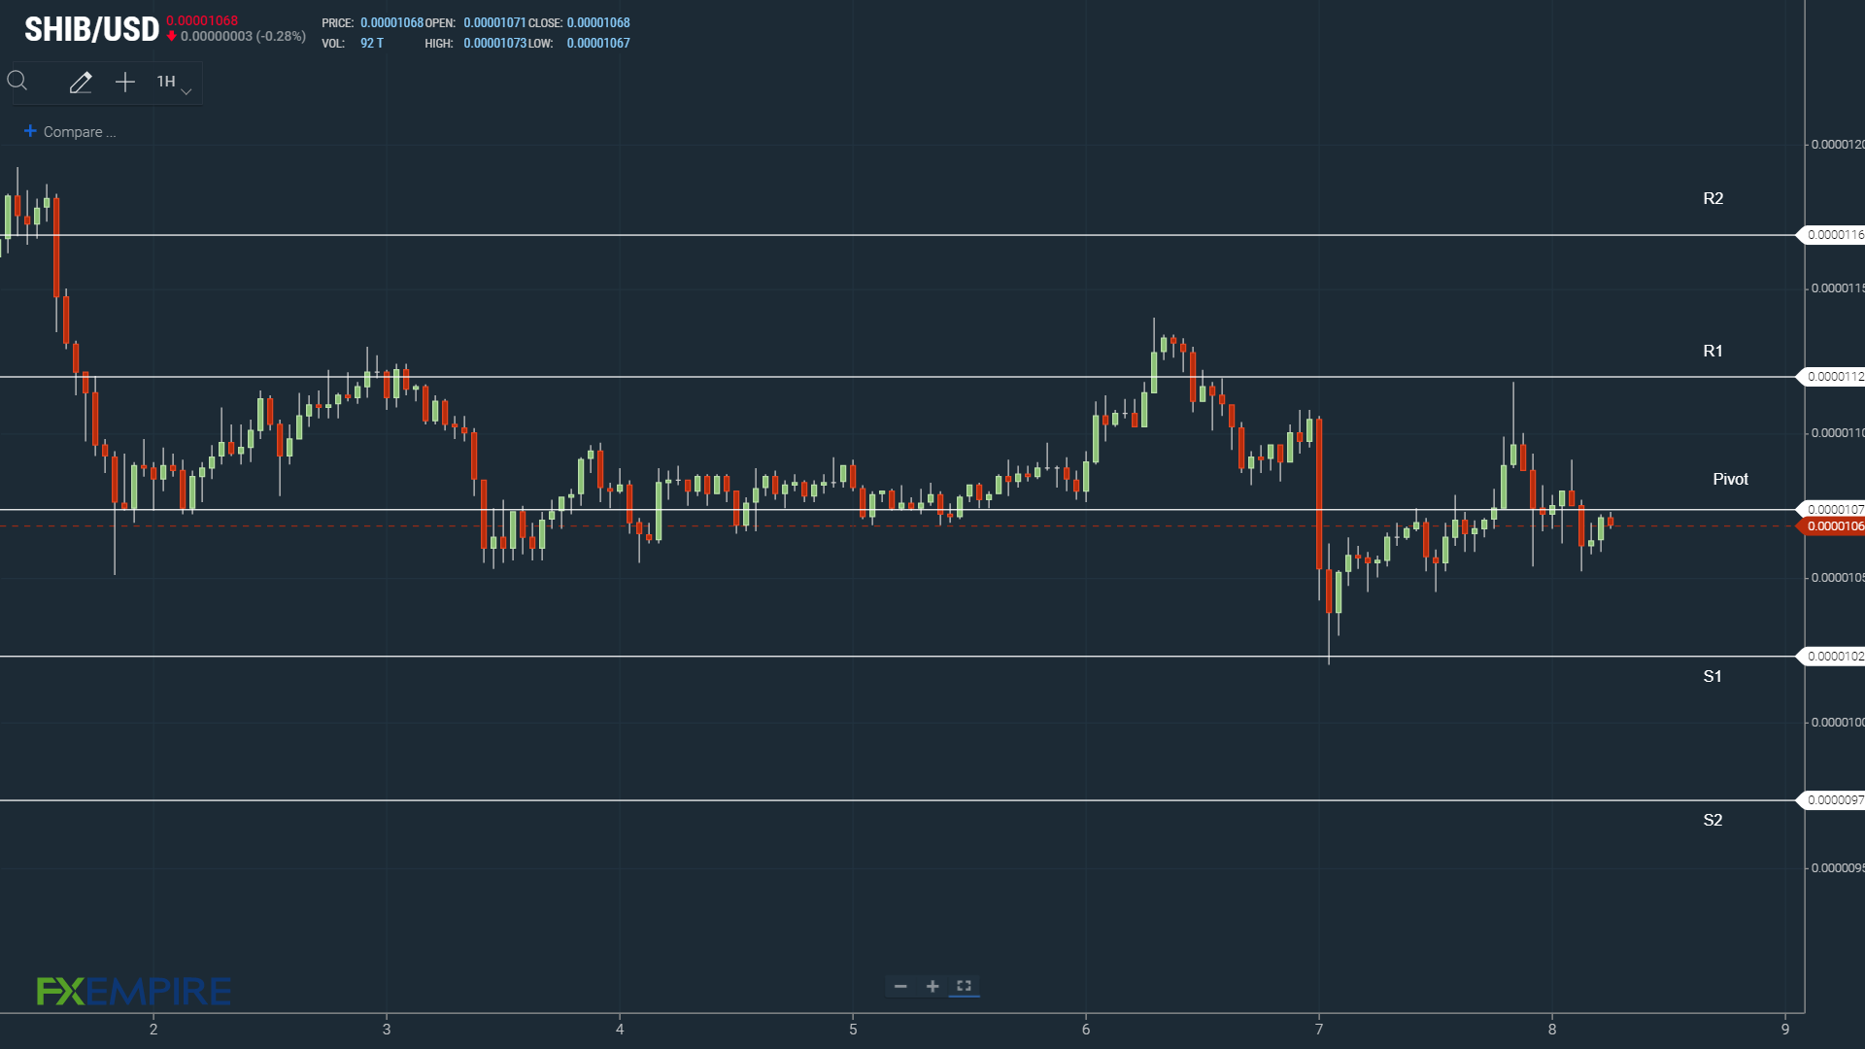
Task: Add indicator with the plus icon
Action: [125, 83]
